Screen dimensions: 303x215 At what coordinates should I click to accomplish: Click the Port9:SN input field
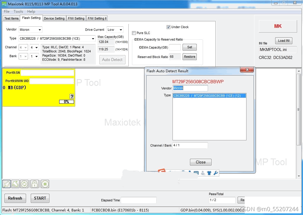47,73
